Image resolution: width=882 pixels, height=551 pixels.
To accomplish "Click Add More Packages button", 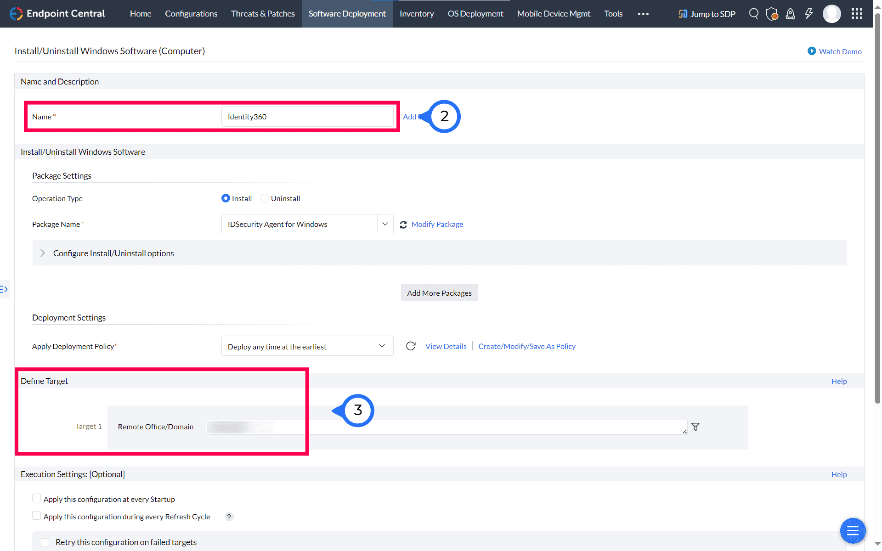I will (439, 293).
